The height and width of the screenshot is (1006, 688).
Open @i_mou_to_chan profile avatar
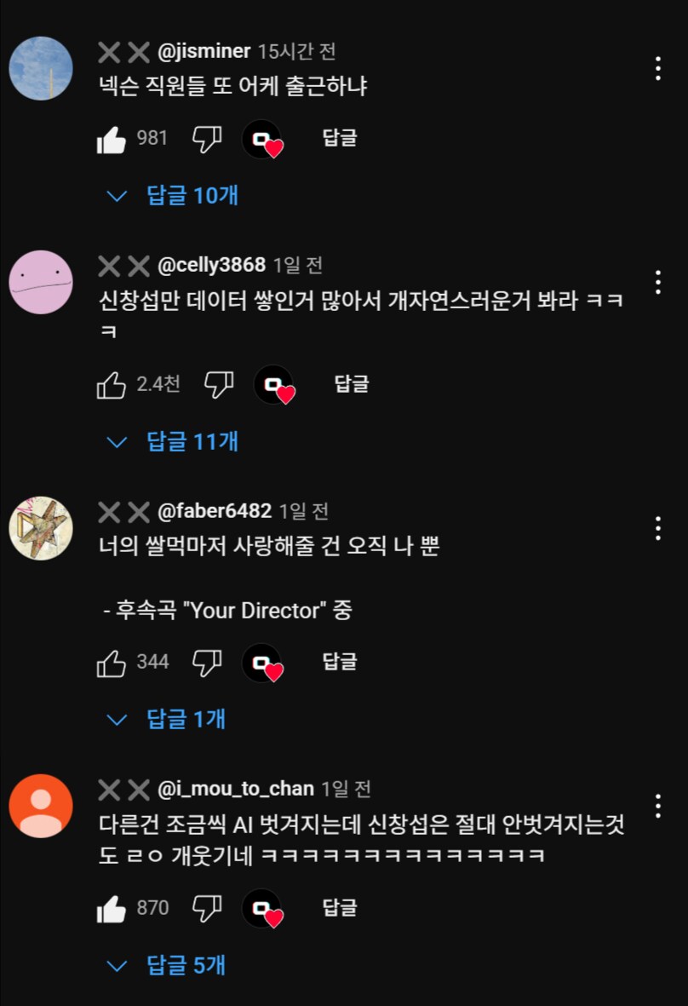pyautogui.click(x=41, y=806)
